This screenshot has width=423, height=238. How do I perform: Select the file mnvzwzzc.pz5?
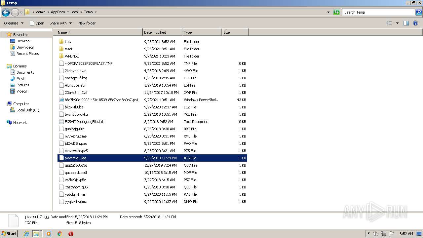pos(152,151)
